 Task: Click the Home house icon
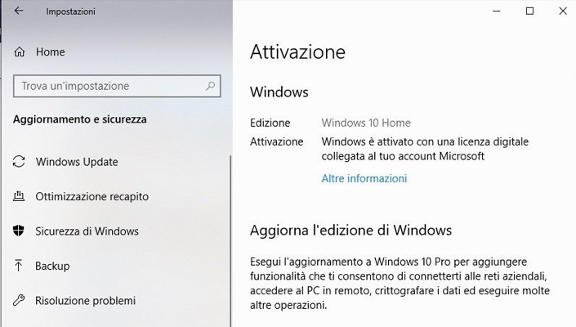click(20, 52)
